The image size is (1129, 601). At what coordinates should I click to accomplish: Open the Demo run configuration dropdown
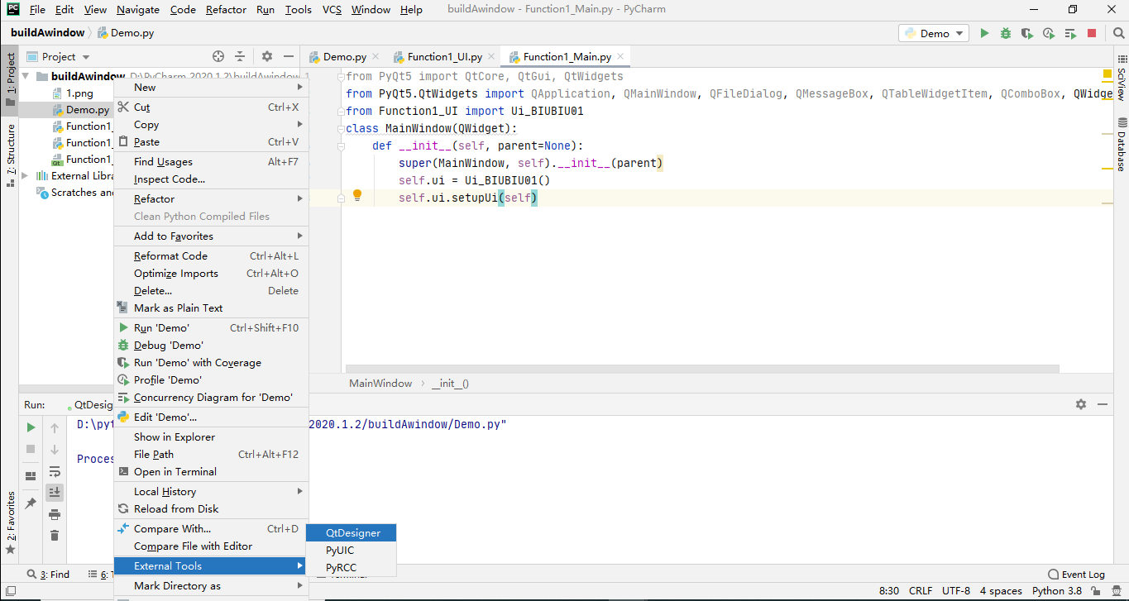pyautogui.click(x=934, y=33)
